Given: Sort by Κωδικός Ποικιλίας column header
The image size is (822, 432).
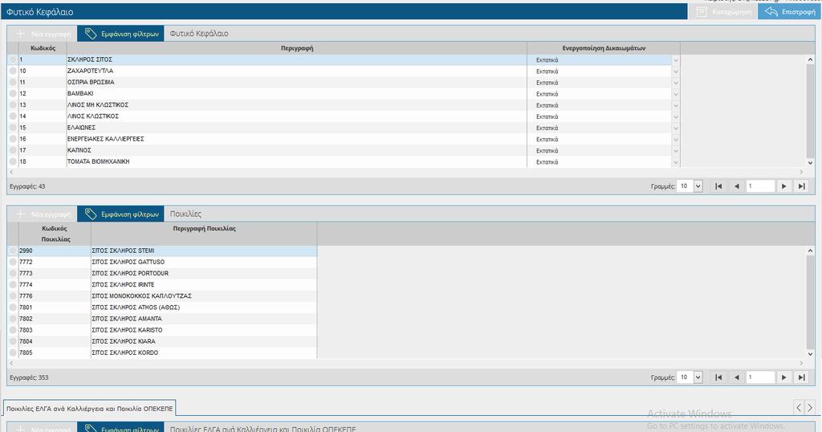Looking at the screenshot, I should pyautogui.click(x=55, y=234).
